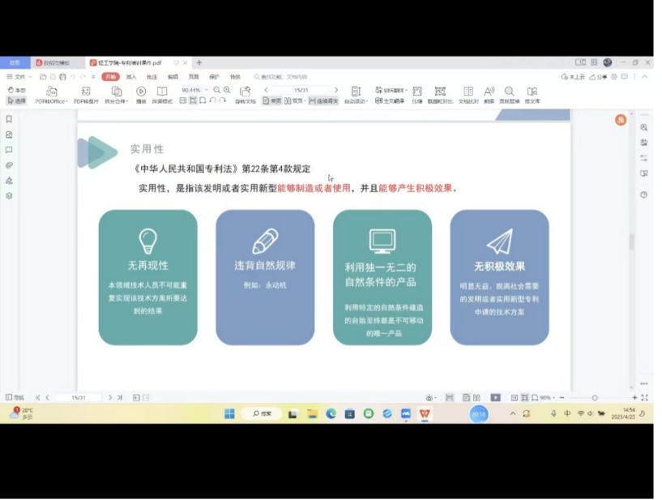Open bookmark panel in left sidebar
Viewport: 662px width, 500px height.
[x=9, y=119]
